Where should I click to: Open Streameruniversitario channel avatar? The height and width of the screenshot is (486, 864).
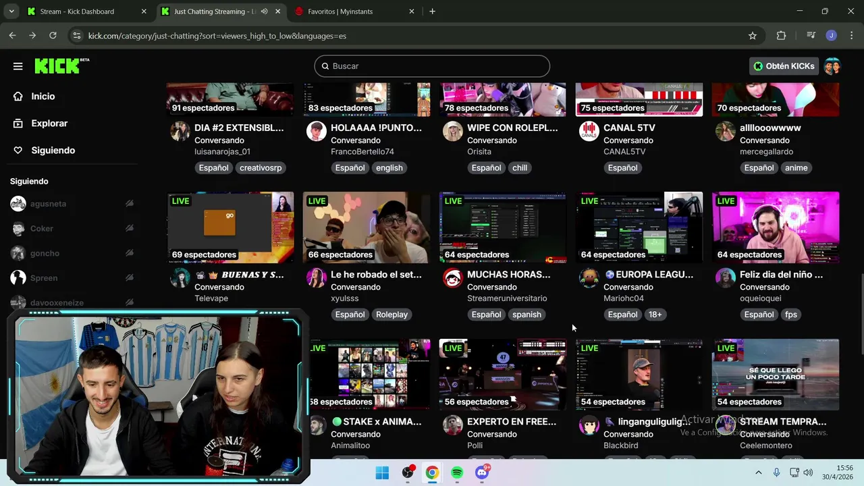[x=453, y=277]
